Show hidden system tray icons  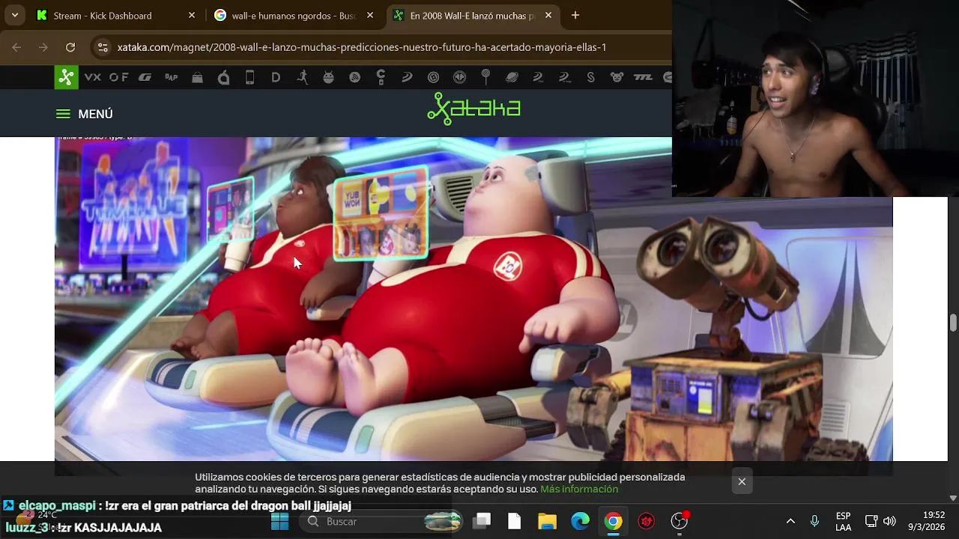790,521
